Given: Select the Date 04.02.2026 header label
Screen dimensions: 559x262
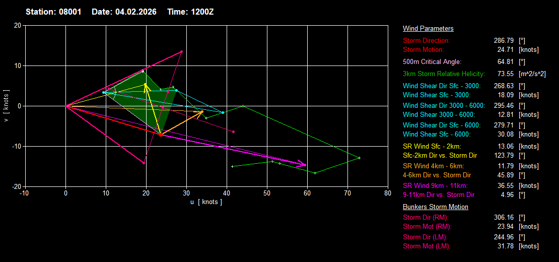Looking at the screenshot, I should coord(124,12).
